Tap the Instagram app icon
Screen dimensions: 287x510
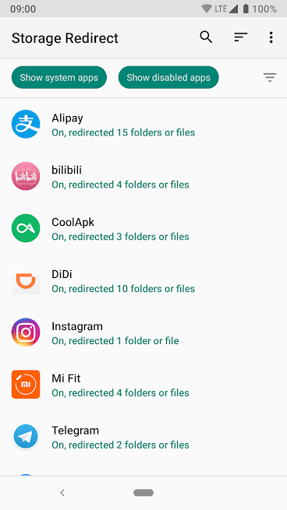[26, 332]
